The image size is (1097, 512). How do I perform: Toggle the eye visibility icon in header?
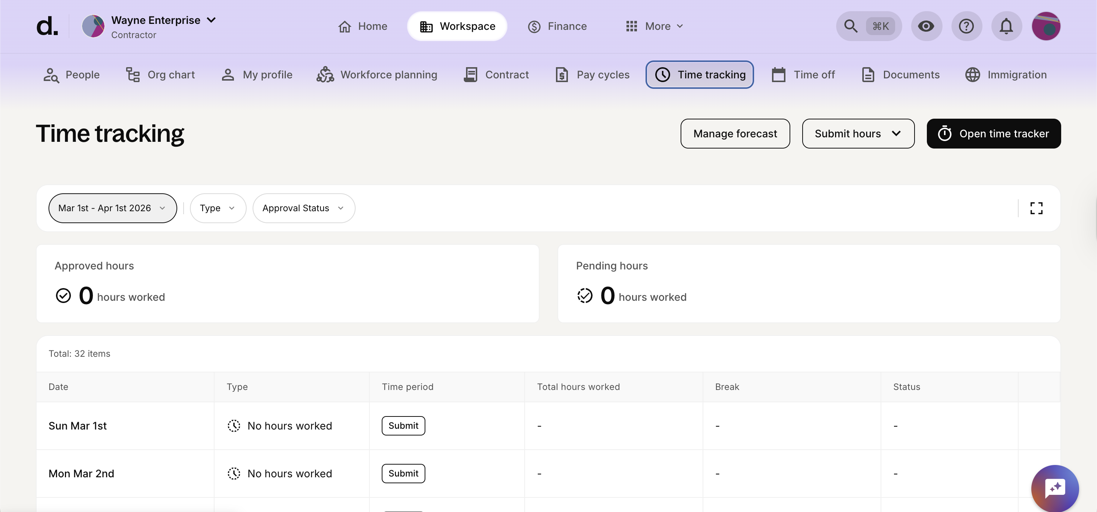tap(926, 26)
